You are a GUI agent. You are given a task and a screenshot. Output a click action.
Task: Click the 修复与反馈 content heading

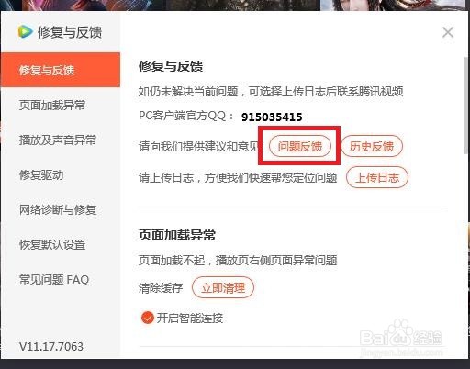coord(171,66)
